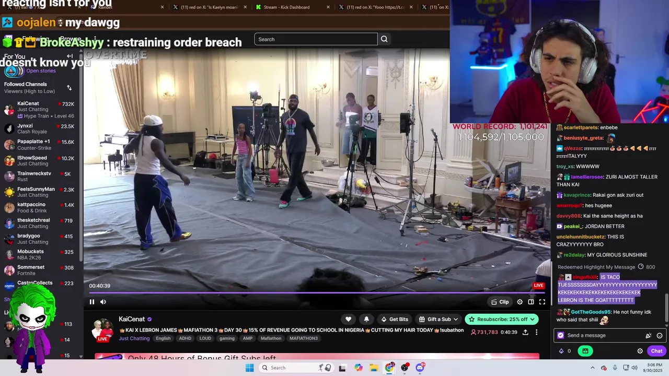Click the search magnifier button
This screenshot has height=376, width=669.
tap(384, 39)
